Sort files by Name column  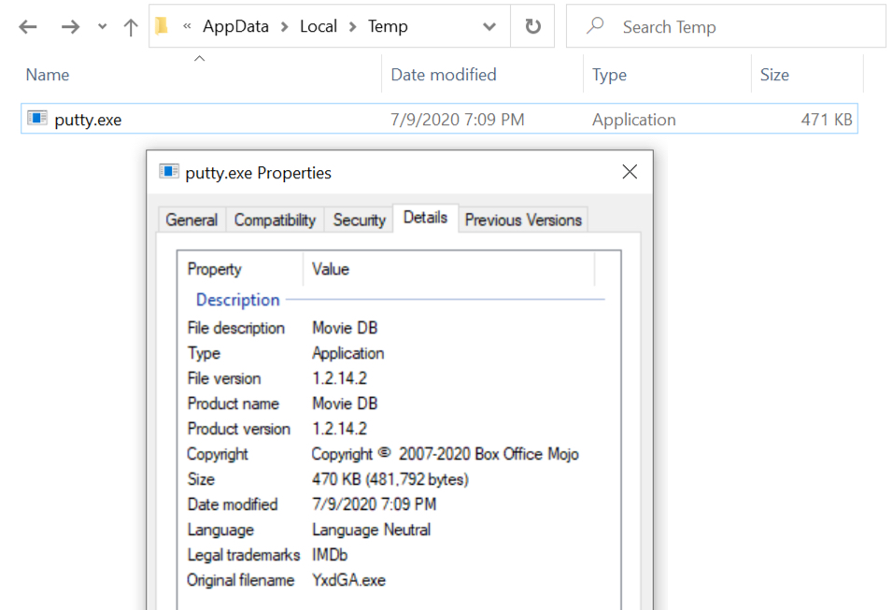coord(48,75)
